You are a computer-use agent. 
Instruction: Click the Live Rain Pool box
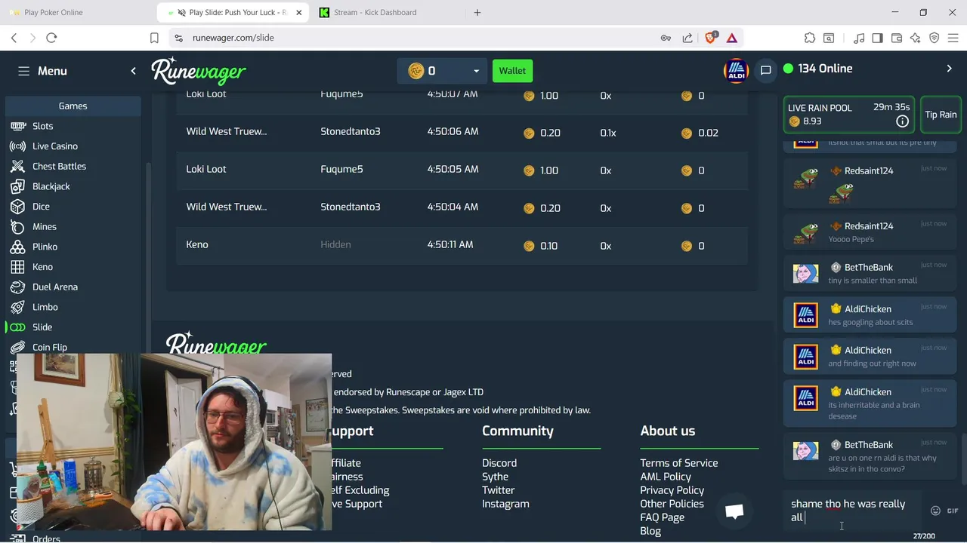[849, 115]
